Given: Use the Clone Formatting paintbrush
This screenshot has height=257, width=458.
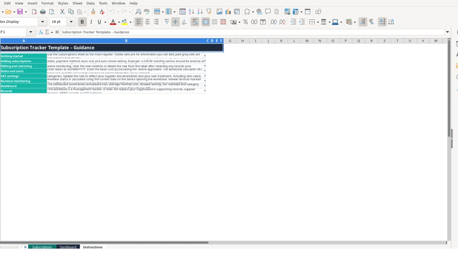Looking at the screenshot, I should tap(93, 12).
